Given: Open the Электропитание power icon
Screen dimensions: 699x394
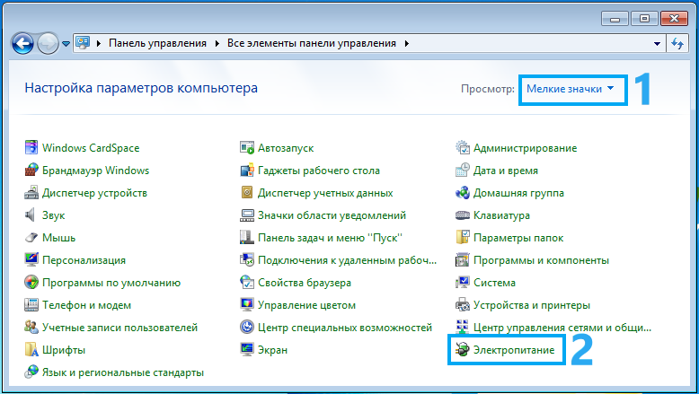Looking at the screenshot, I should tap(463, 349).
